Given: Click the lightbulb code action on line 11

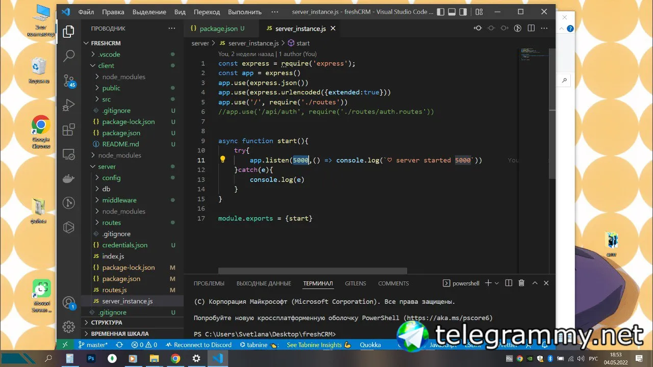Looking at the screenshot, I should pyautogui.click(x=222, y=160).
